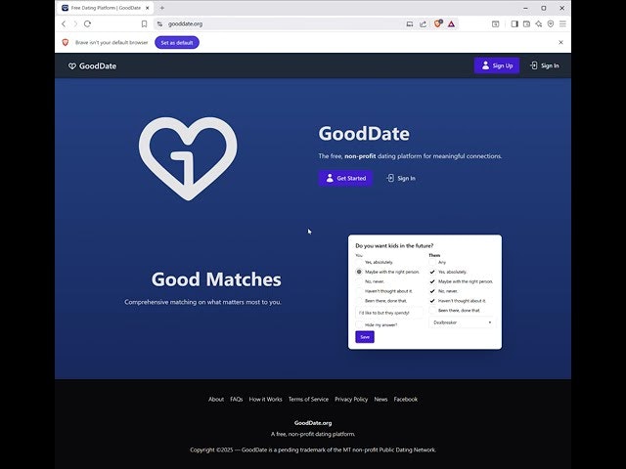This screenshot has height=469, width=626.
Task: Share this page via share icon
Action: point(424,23)
